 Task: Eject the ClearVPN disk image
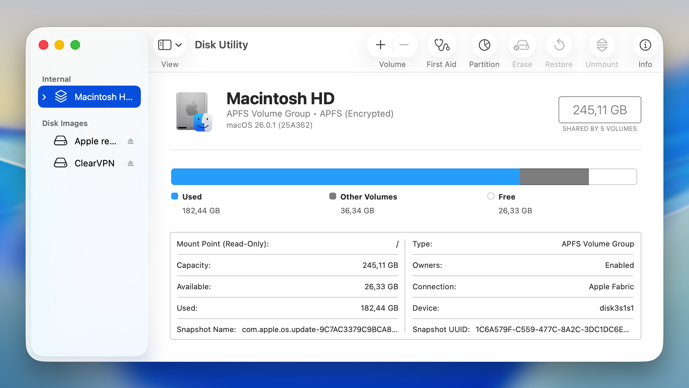(130, 163)
